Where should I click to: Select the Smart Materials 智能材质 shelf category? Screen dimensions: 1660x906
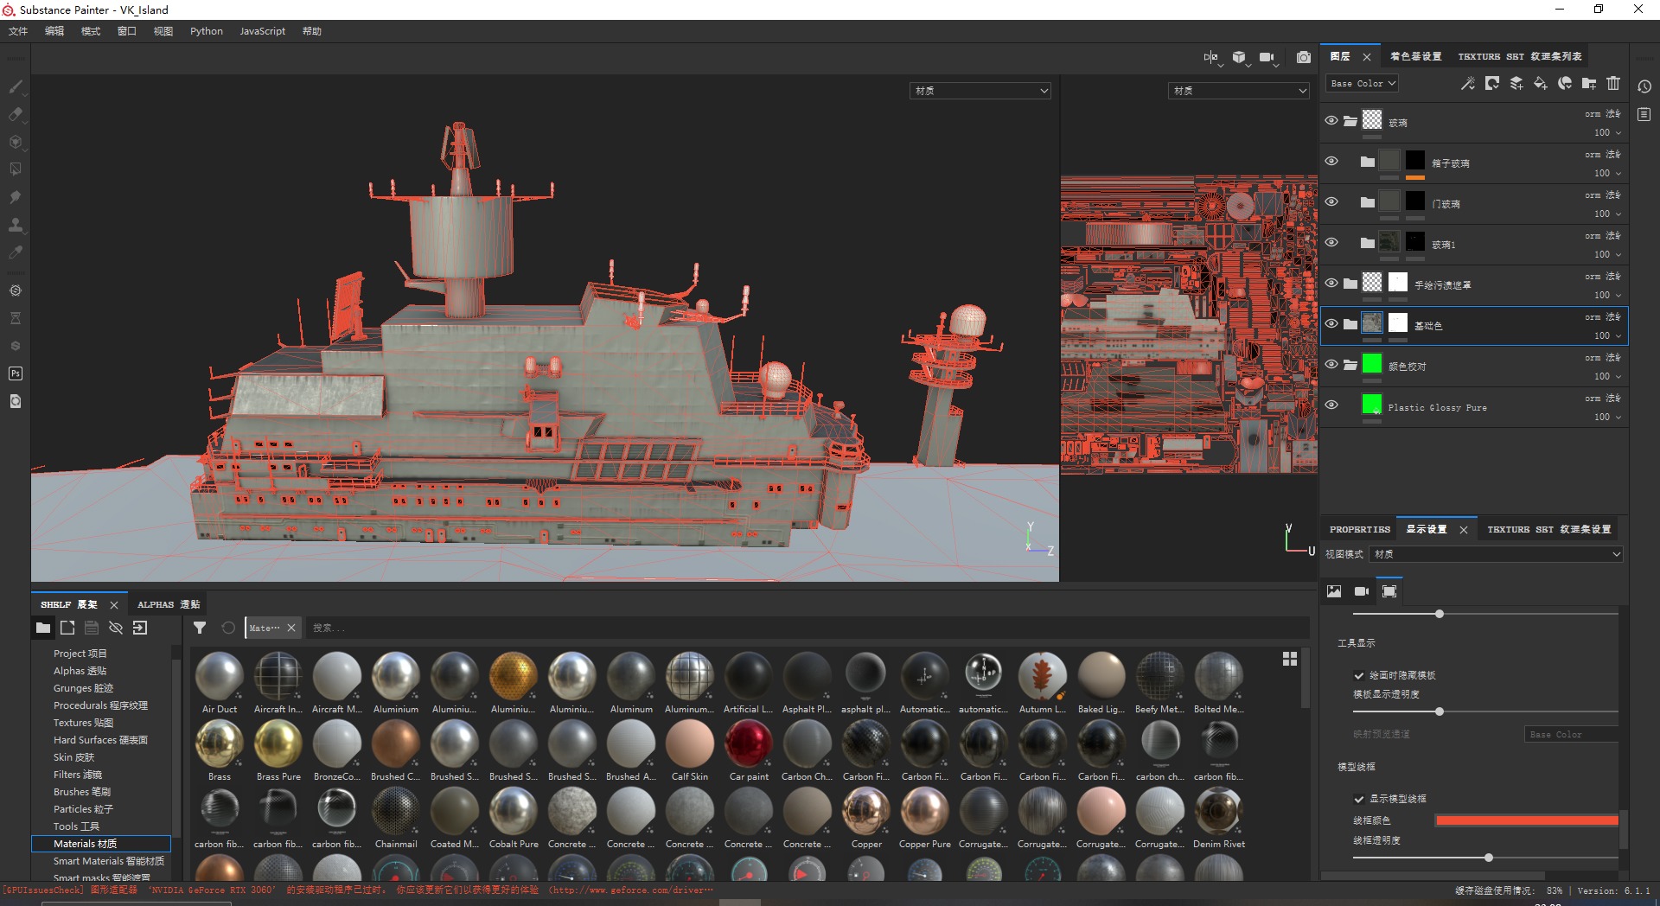click(x=109, y=861)
